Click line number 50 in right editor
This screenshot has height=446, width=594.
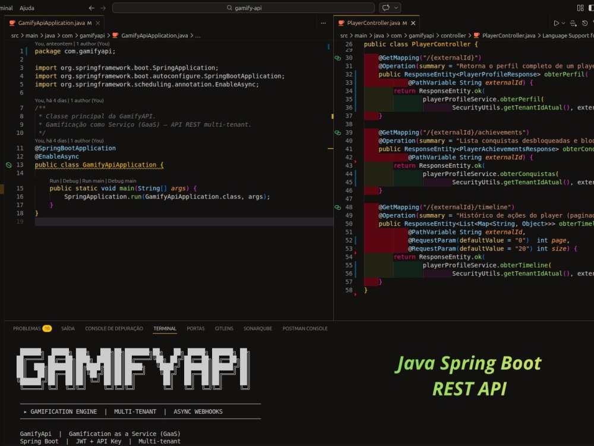349,224
